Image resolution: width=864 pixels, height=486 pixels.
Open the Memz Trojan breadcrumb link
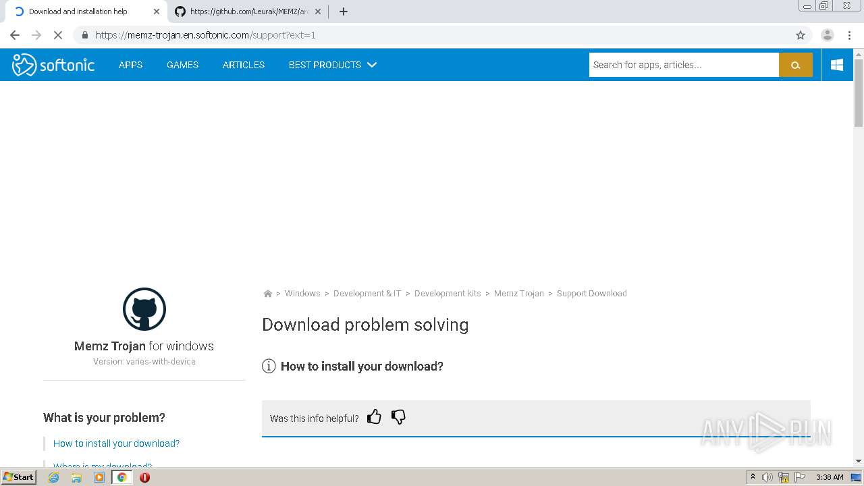pos(518,294)
